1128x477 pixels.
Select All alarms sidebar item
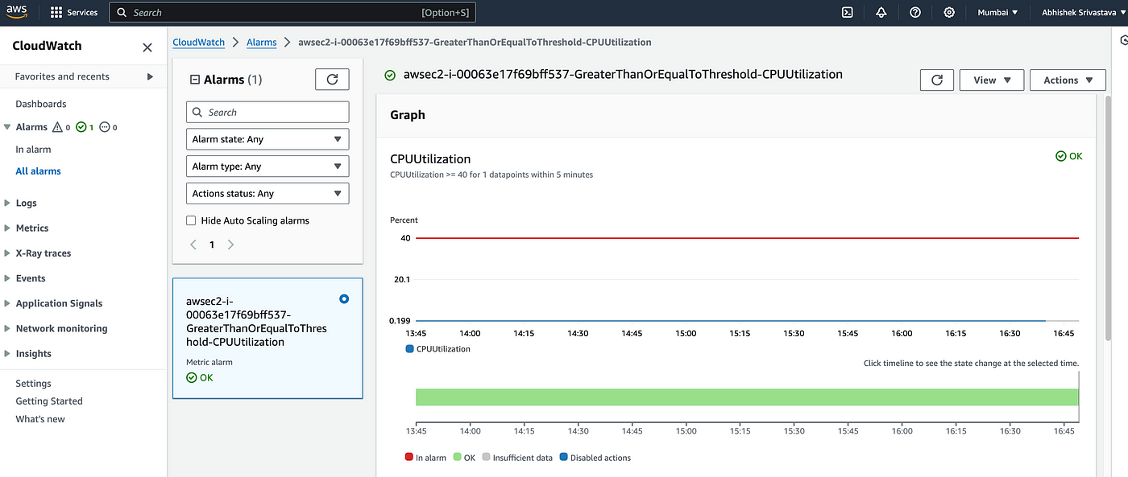[x=38, y=171]
